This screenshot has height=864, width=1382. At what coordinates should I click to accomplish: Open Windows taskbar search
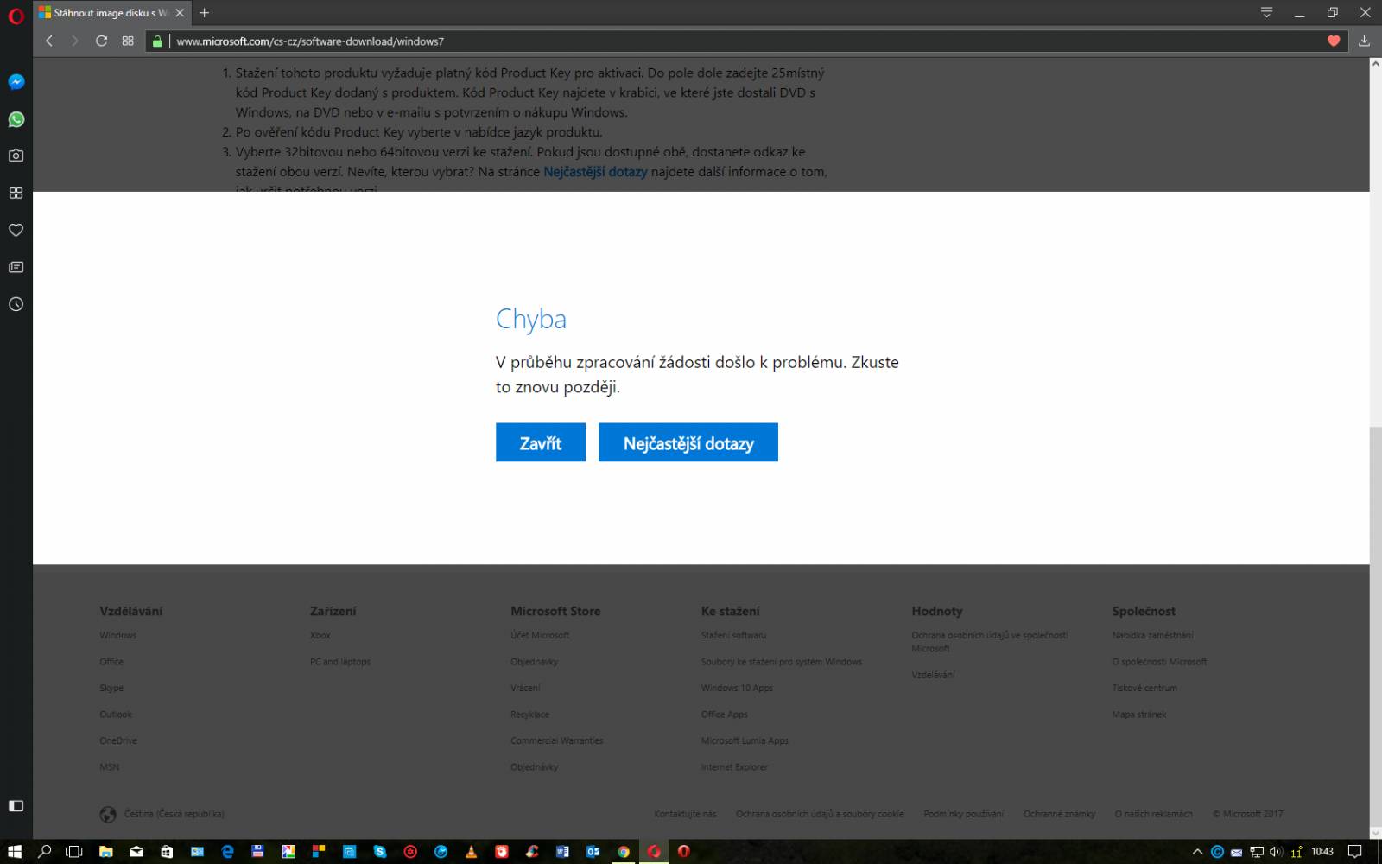click(x=45, y=851)
